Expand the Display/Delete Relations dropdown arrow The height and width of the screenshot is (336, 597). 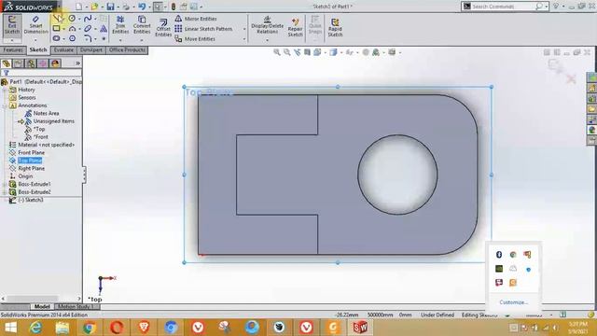coord(268,39)
